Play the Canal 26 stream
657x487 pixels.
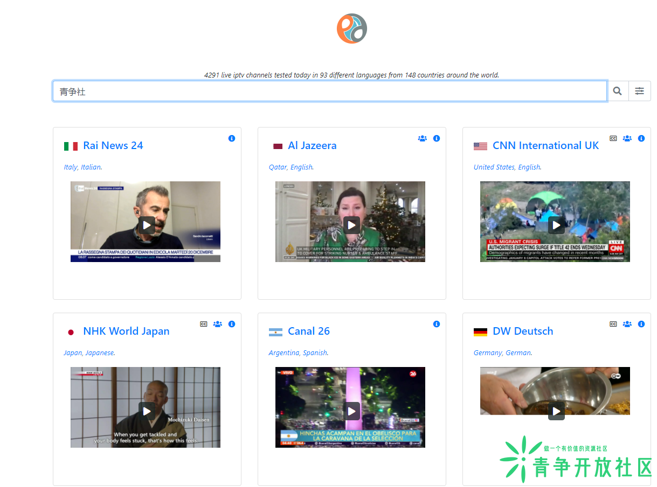coord(351,411)
